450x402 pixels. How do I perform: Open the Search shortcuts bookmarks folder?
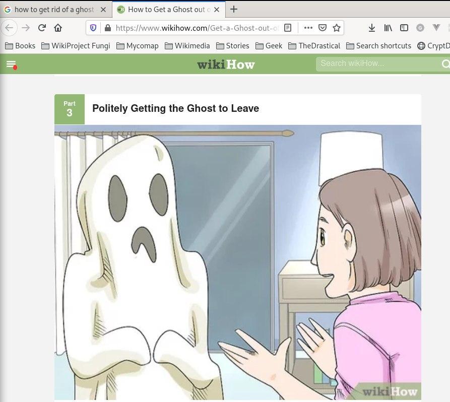(x=378, y=46)
